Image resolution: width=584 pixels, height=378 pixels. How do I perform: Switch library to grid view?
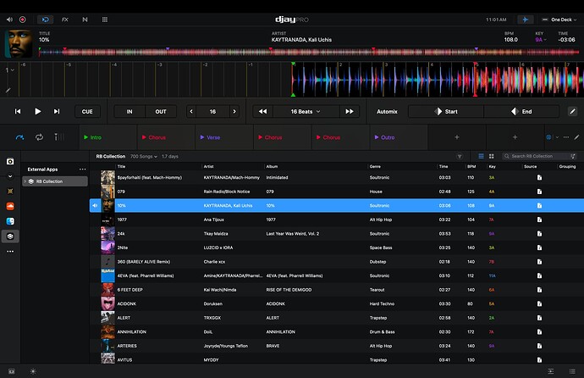491,156
